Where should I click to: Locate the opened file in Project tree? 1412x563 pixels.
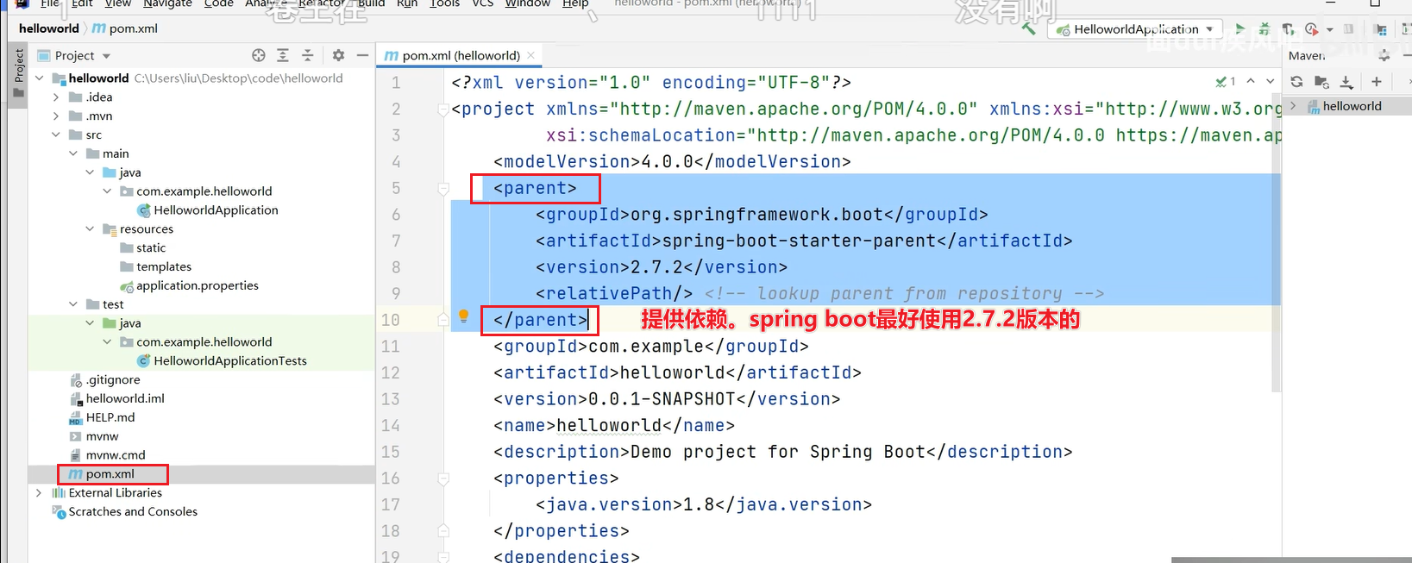(258, 55)
